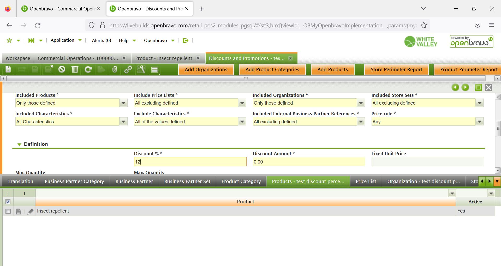This screenshot has height=266, width=501.
Task: Click the Store Perimeter Report button
Action: coord(396,69)
